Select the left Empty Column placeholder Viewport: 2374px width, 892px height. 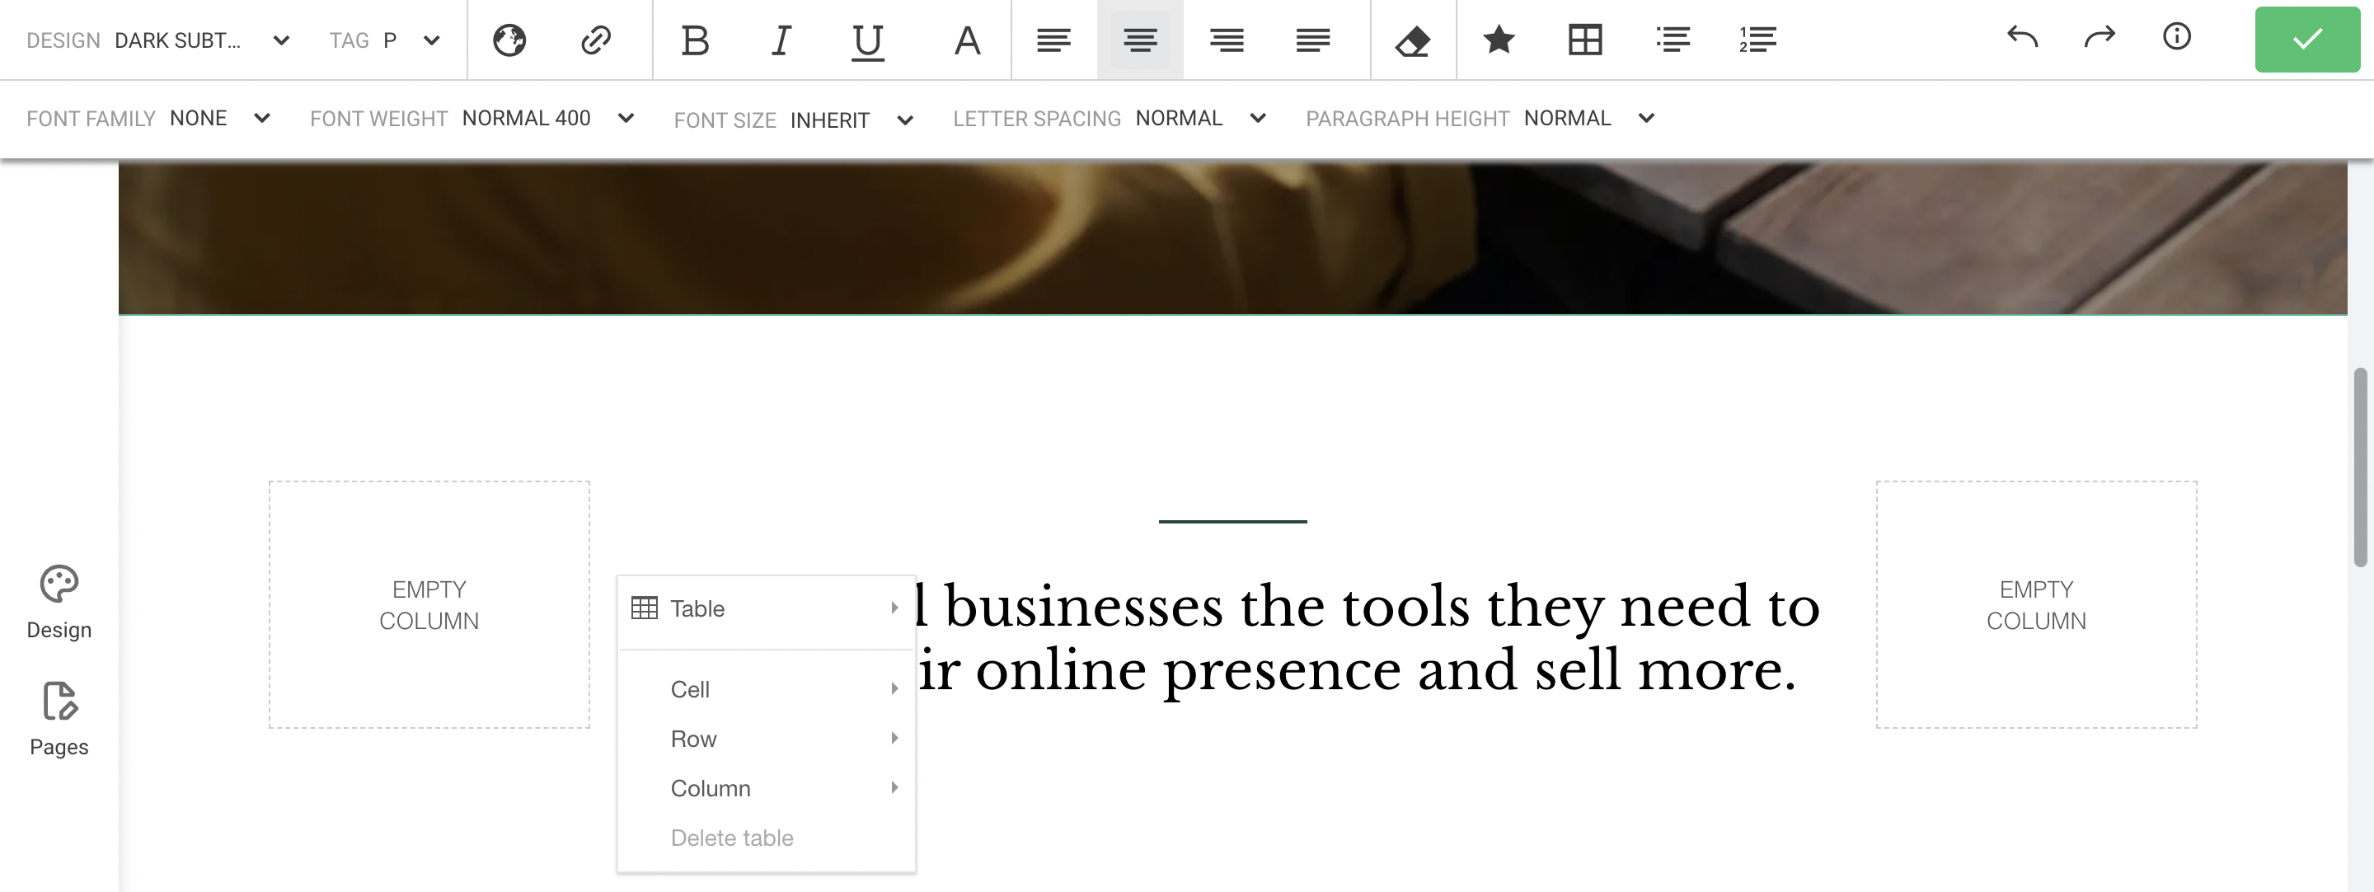pyautogui.click(x=429, y=604)
